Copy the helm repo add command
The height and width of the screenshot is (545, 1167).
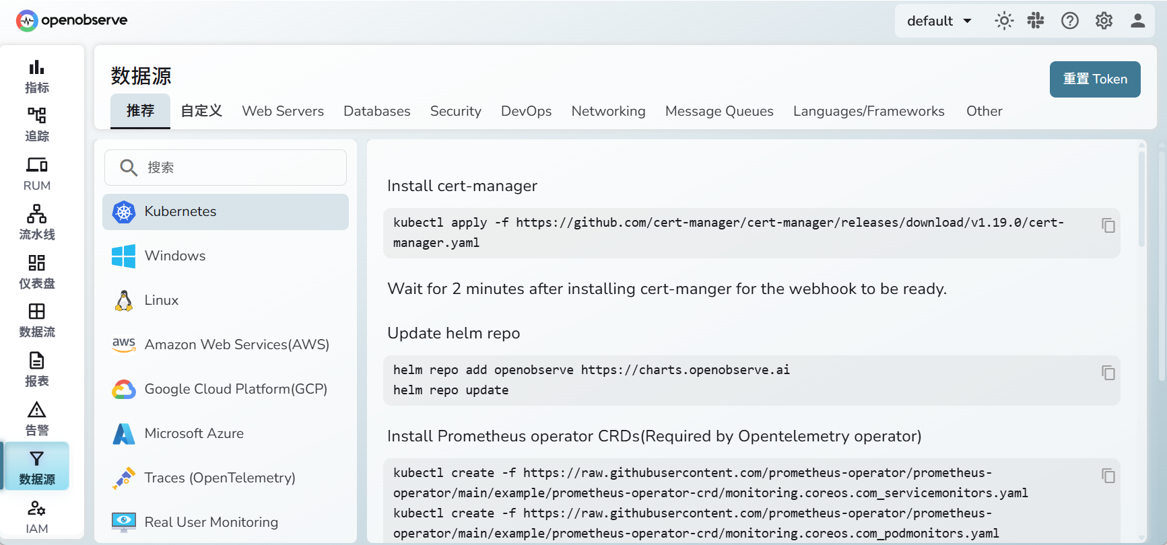tap(1108, 373)
